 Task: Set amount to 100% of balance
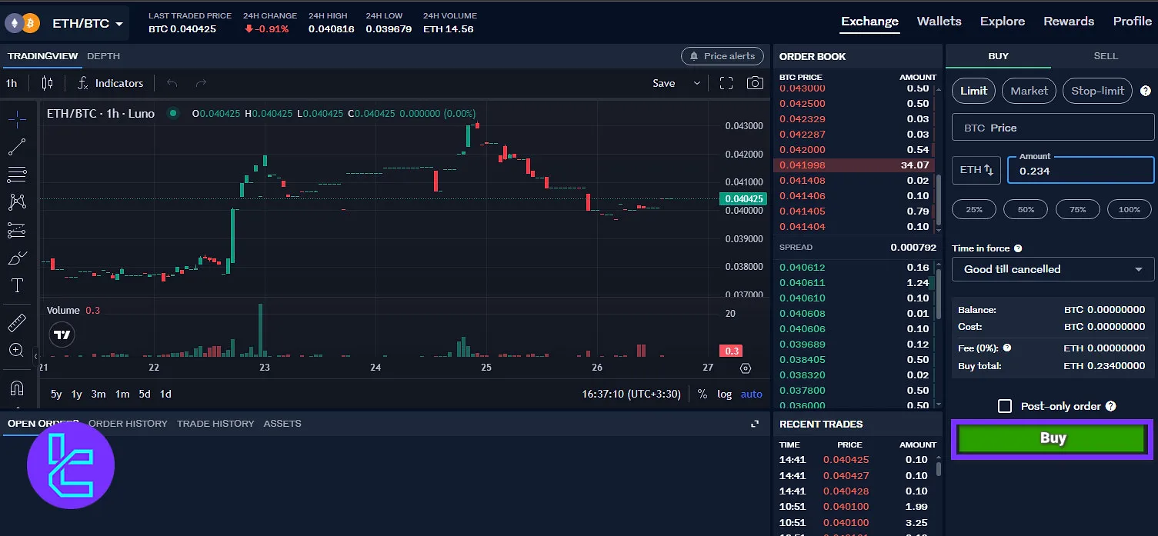click(x=1130, y=209)
